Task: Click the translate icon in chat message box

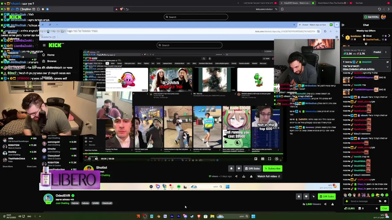Action: [x=380, y=201]
